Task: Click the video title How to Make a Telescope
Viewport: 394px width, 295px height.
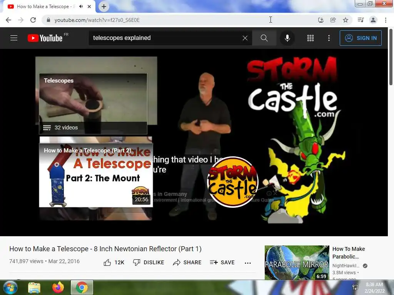Action: [x=105, y=249]
